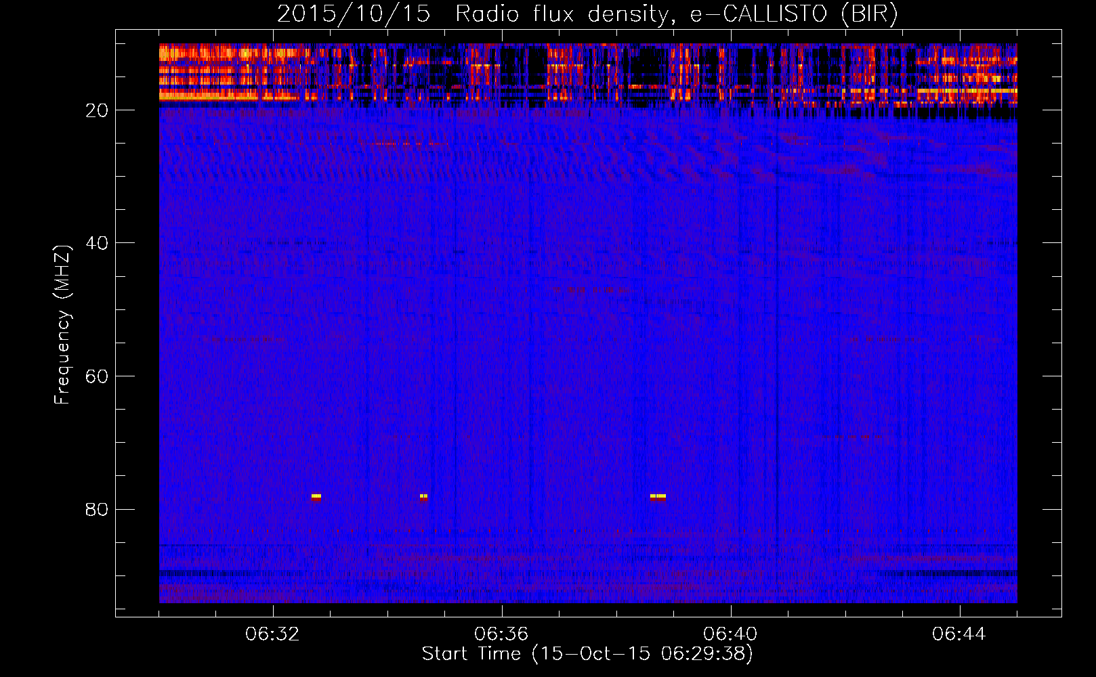Screen dimensions: 1096x677
Task: Click the 40 frequency tick label
Action: pyautogui.click(x=97, y=243)
